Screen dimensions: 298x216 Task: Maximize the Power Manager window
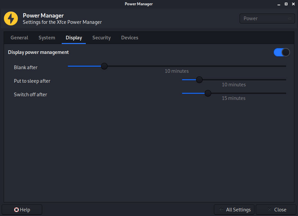tap(286, 4)
